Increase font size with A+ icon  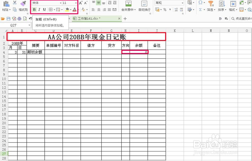81,3
